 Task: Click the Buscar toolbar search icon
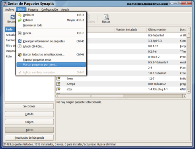pos(106,17)
